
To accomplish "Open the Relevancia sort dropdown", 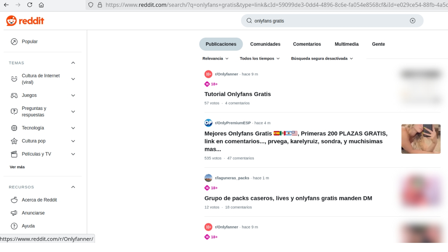I will pos(215,58).
